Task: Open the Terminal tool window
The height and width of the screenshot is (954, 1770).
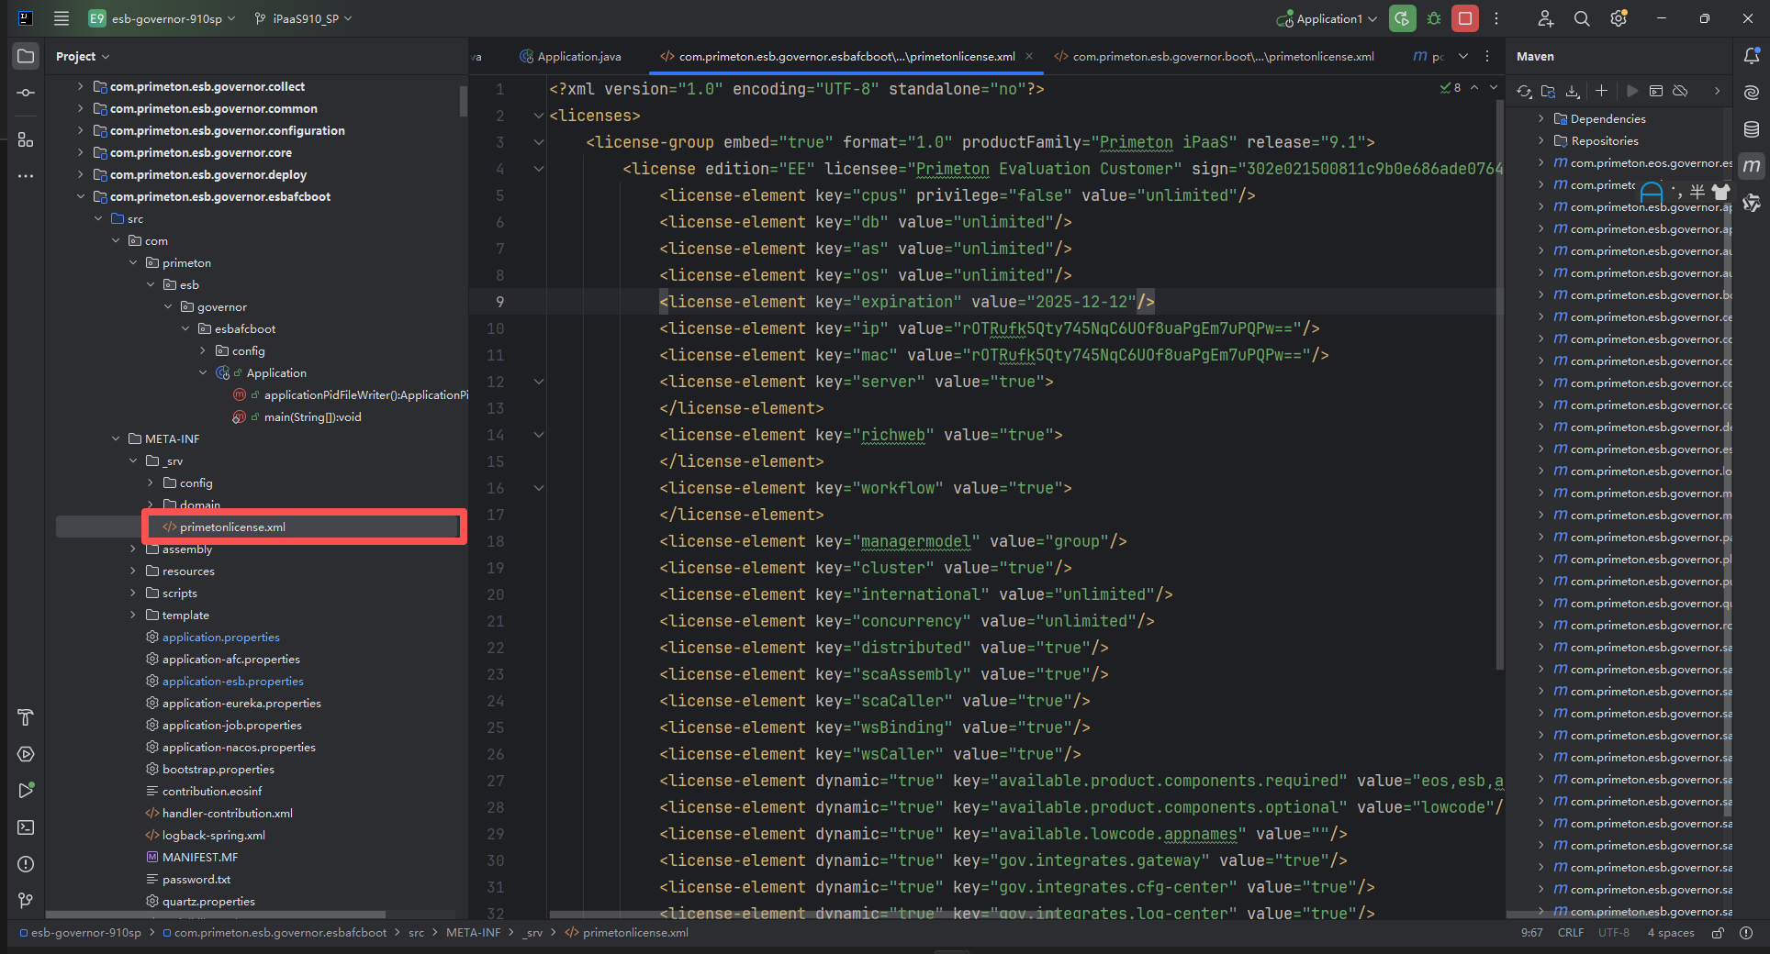Action: [26, 827]
